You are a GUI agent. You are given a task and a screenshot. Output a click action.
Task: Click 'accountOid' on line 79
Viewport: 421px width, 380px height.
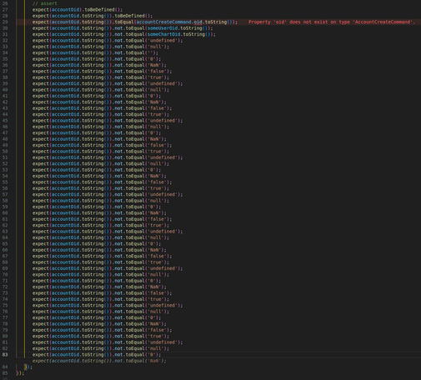pyautogui.click(x=65, y=330)
